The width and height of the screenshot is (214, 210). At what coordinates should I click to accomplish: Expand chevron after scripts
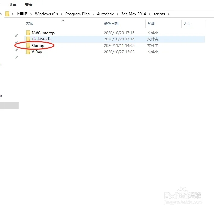coord(169,14)
